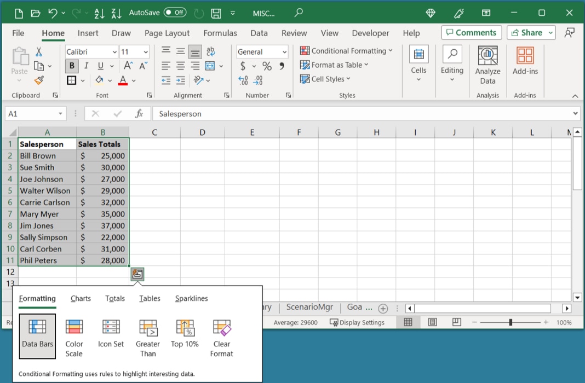Apply bold formatting from the Font group
Image resolution: width=585 pixels, height=383 pixels.
71,66
